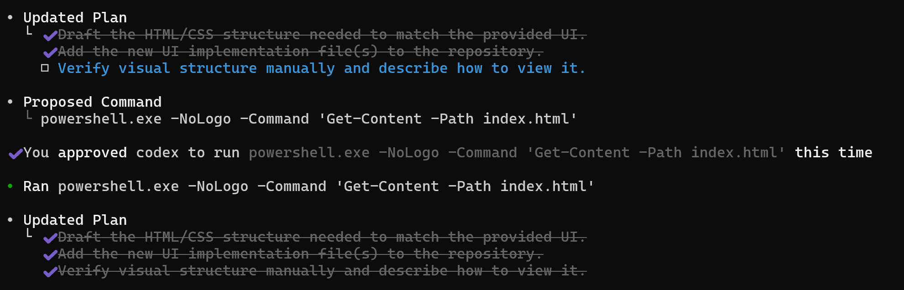Select the Proposed Command heading

[92, 102]
